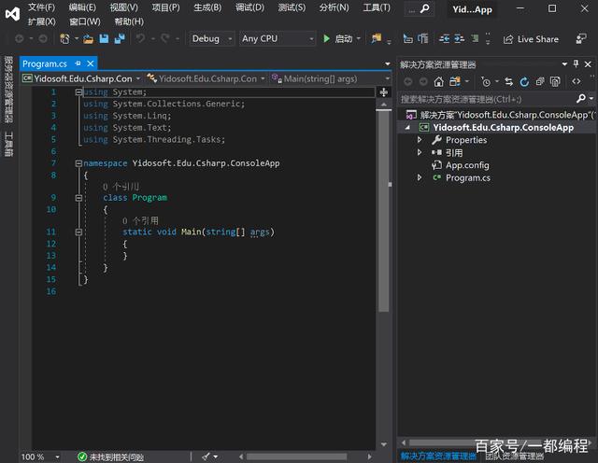Click the Live Share icon
The image size is (598, 463).
[x=508, y=39]
